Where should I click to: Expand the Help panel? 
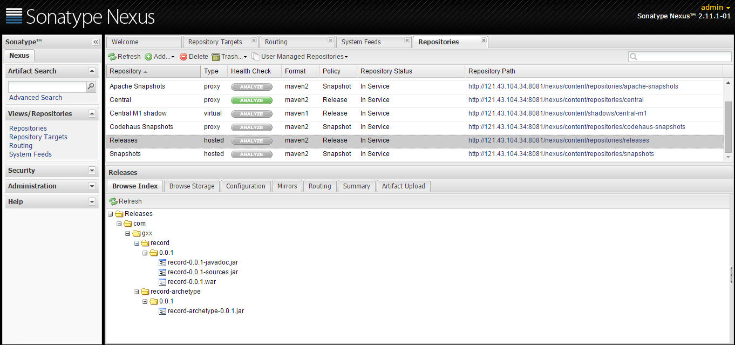[92, 202]
